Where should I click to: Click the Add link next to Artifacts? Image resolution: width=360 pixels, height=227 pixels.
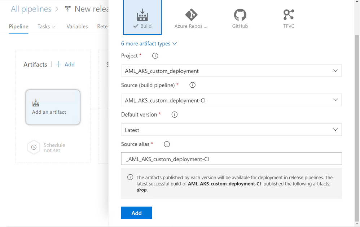click(70, 65)
